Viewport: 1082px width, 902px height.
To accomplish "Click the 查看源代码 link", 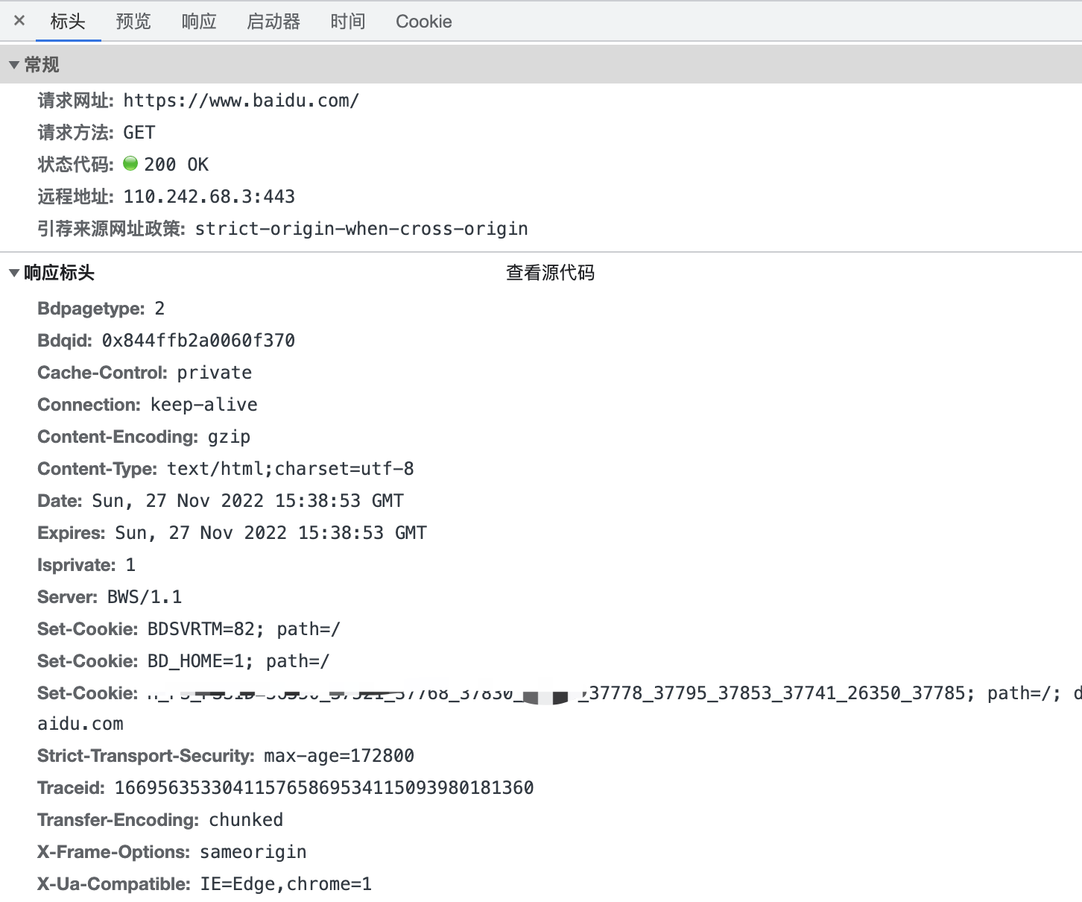I will click(550, 273).
